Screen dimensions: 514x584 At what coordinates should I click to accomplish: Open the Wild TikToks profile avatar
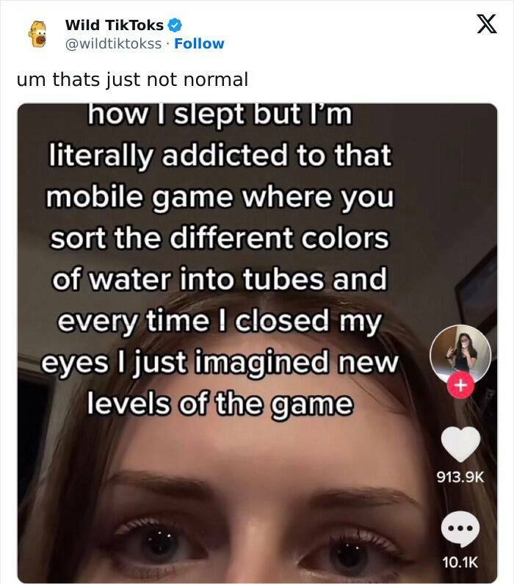(x=37, y=34)
